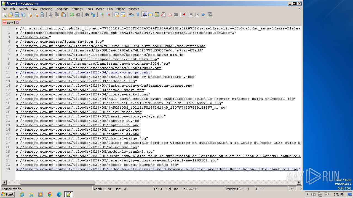Show hidden system tray icons arrow
353x198 pixels.
coord(307,194)
